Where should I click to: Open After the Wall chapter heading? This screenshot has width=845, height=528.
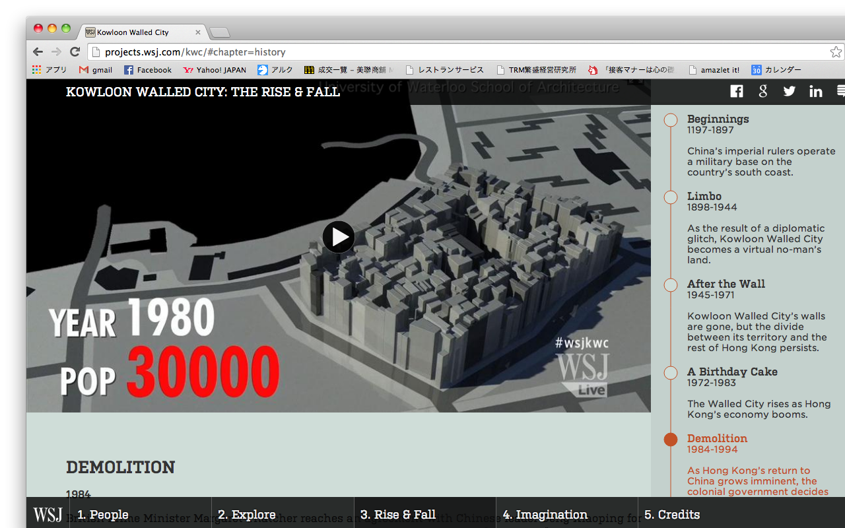726,284
